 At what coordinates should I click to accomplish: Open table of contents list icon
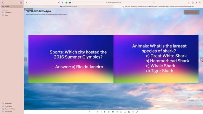click(109, 112)
